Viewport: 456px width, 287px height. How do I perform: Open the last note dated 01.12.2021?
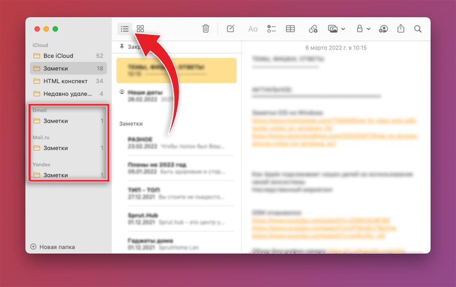(x=176, y=244)
